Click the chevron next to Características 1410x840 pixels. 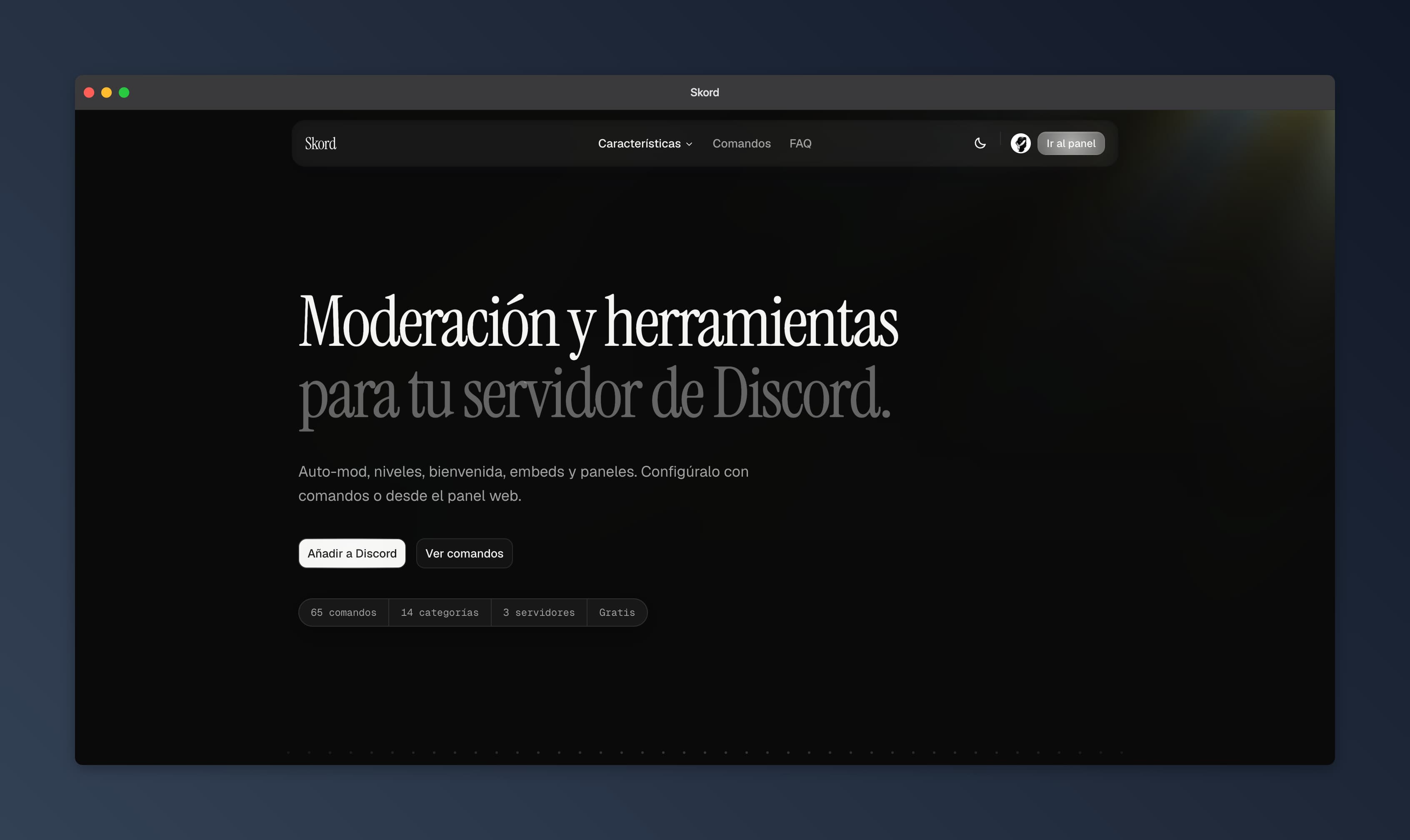(x=689, y=144)
